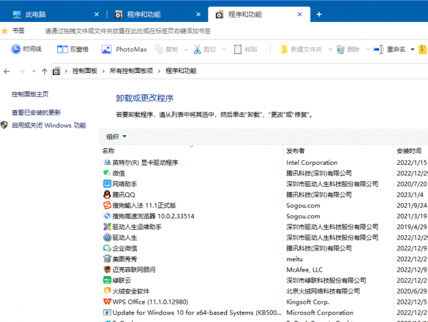The height and width of the screenshot is (322, 428).
Task: Go to 控制面板主页 in the sidebar
Action: (x=30, y=94)
